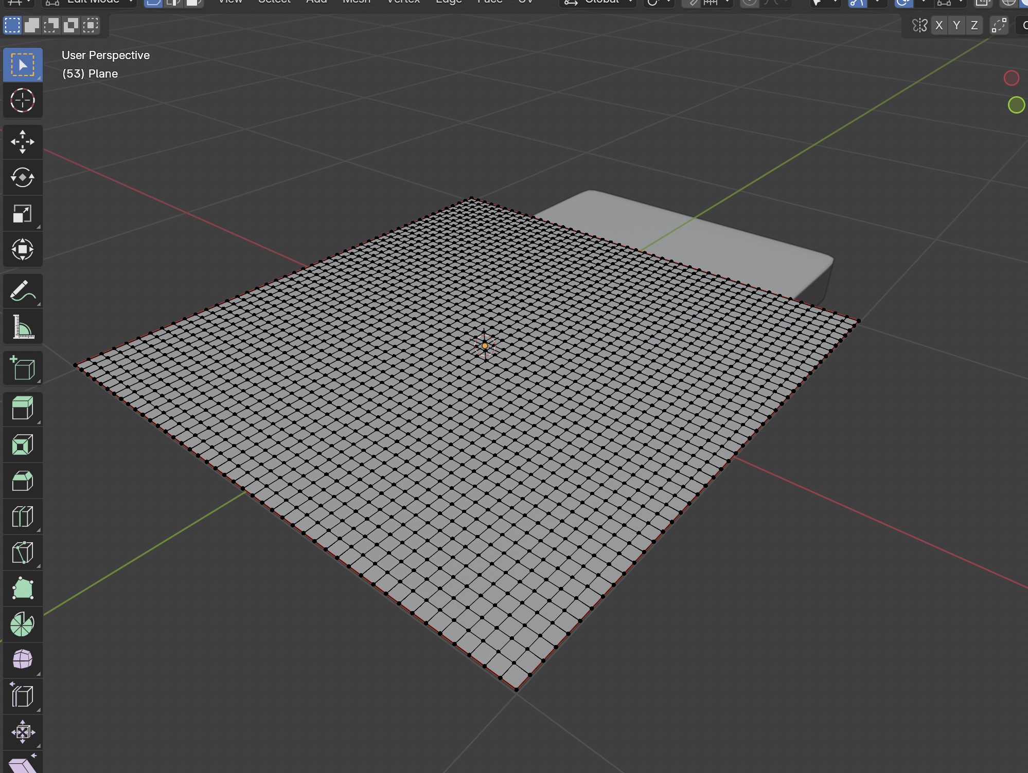Open the Vertex menu
1028x773 pixels.
pyautogui.click(x=403, y=2)
